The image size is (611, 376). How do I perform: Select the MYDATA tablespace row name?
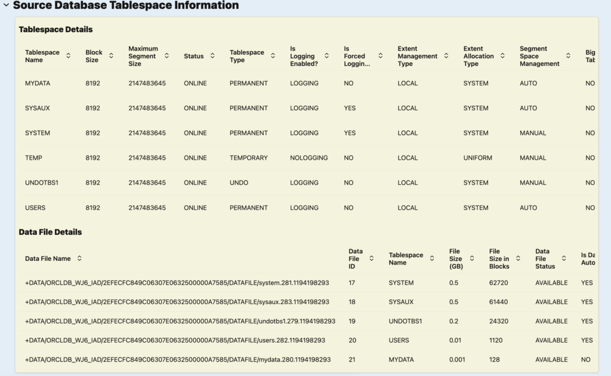(38, 83)
